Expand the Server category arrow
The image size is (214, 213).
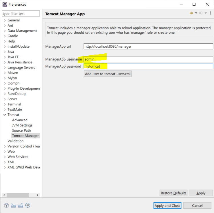[x=5, y=99]
